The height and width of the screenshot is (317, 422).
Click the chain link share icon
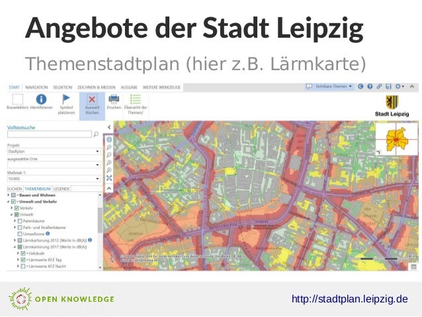click(379, 87)
